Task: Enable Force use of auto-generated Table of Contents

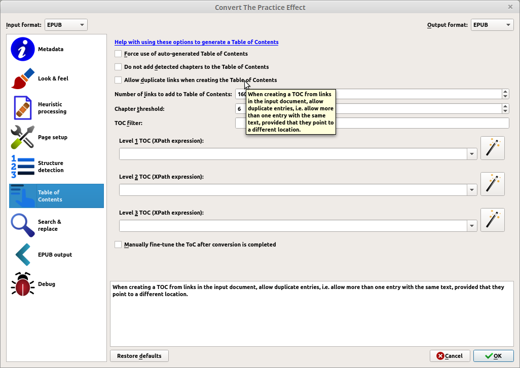Action: pos(118,54)
